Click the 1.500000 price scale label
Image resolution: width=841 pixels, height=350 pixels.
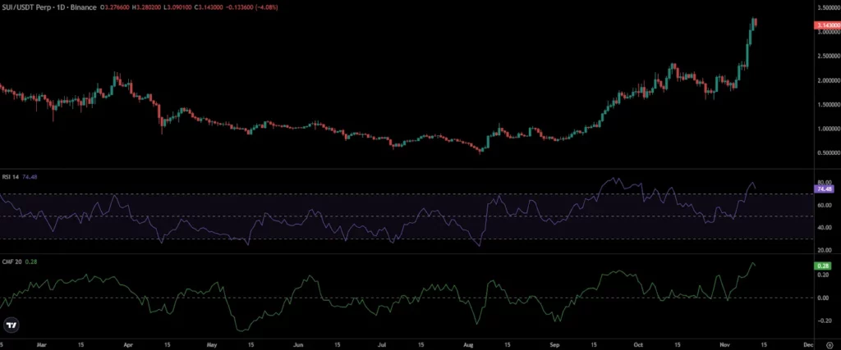click(x=828, y=104)
